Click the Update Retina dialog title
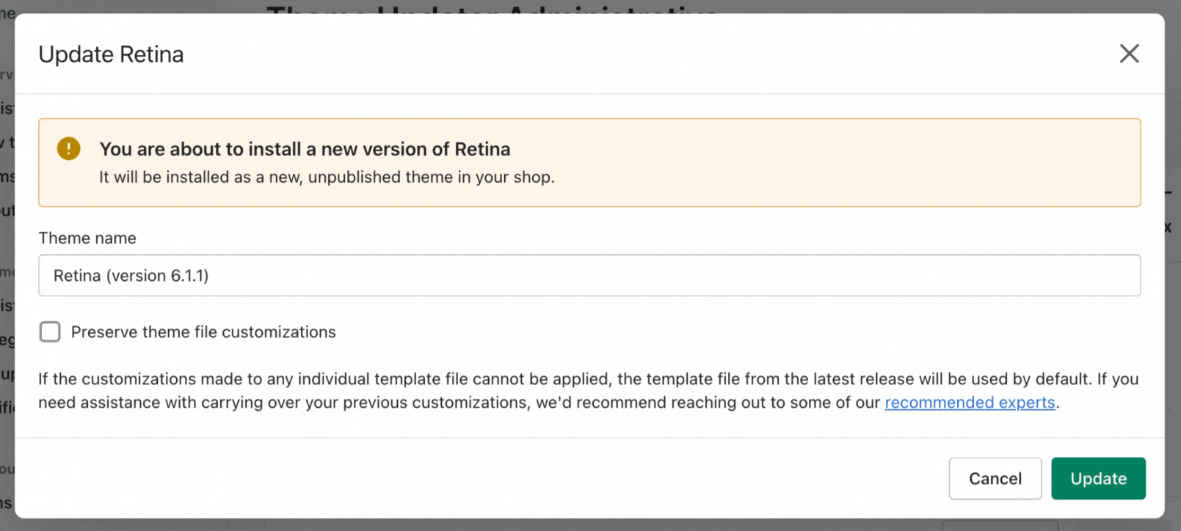Viewport: 1181px width, 531px height. click(x=111, y=54)
